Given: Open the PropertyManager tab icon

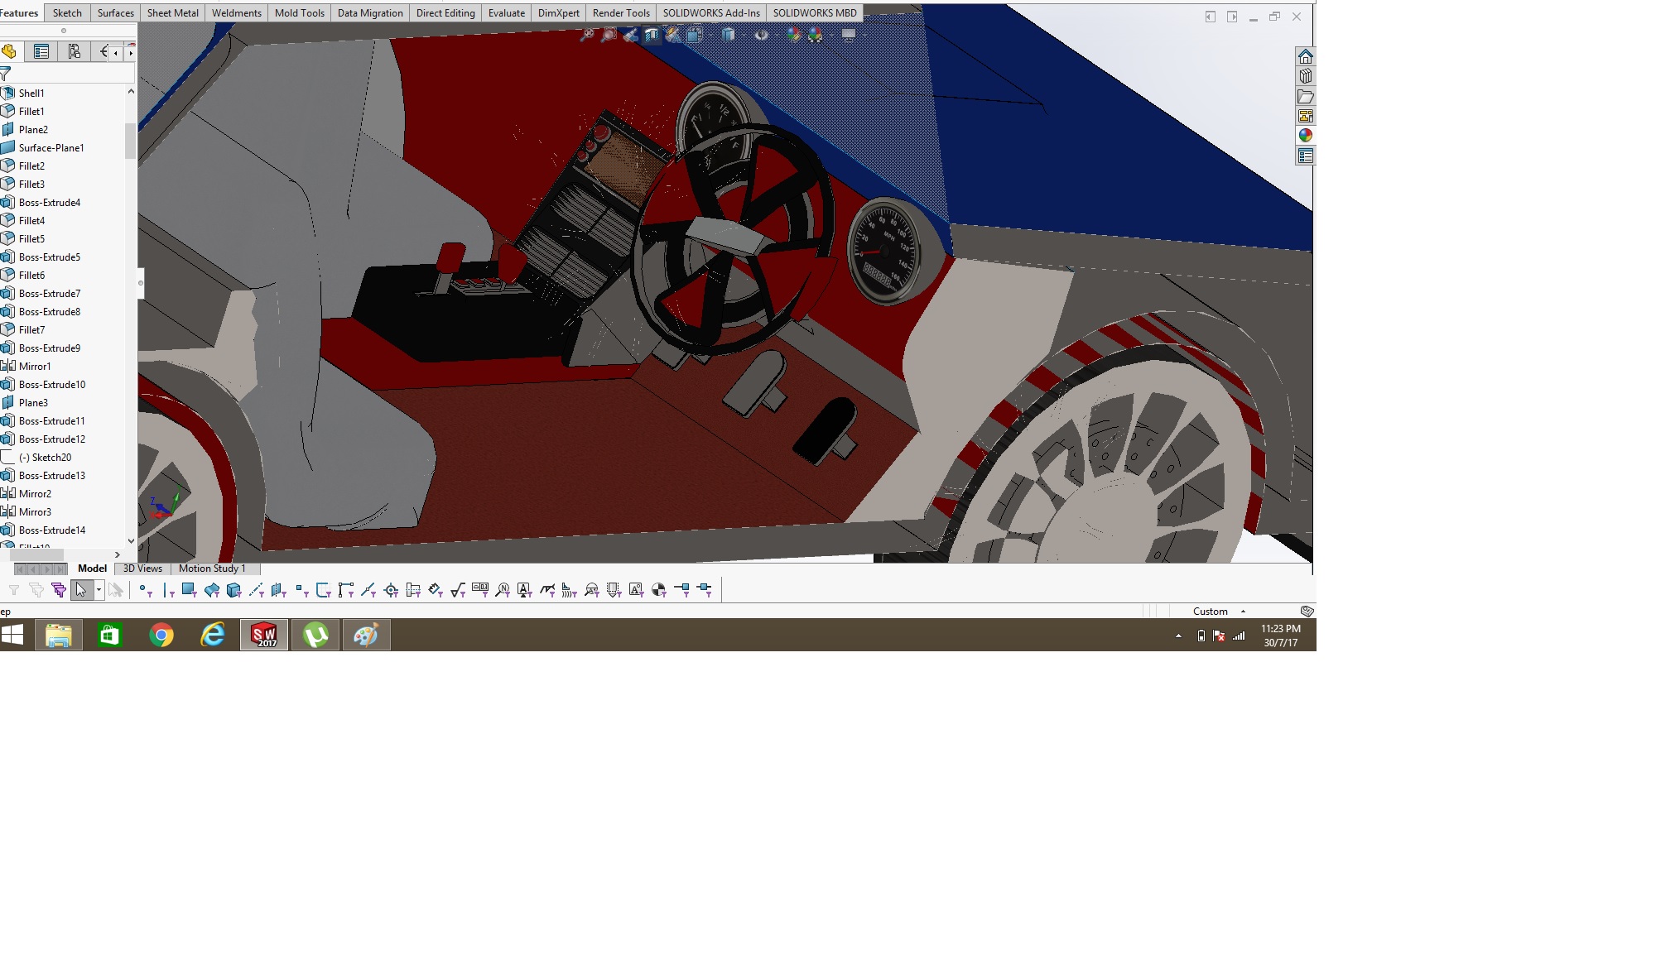Looking at the screenshot, I should (41, 52).
